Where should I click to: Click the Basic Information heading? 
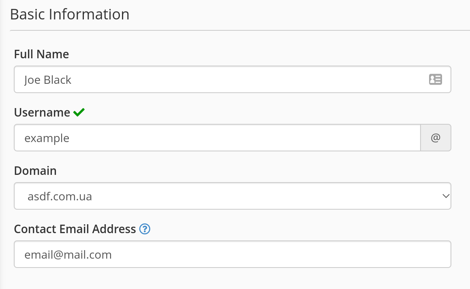[x=70, y=15]
